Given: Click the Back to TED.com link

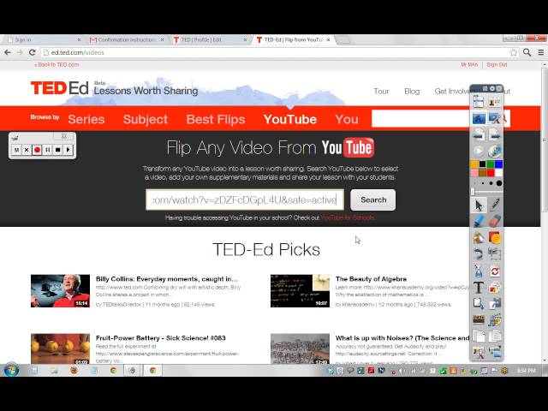Looking at the screenshot, I should pyautogui.click(x=57, y=65).
